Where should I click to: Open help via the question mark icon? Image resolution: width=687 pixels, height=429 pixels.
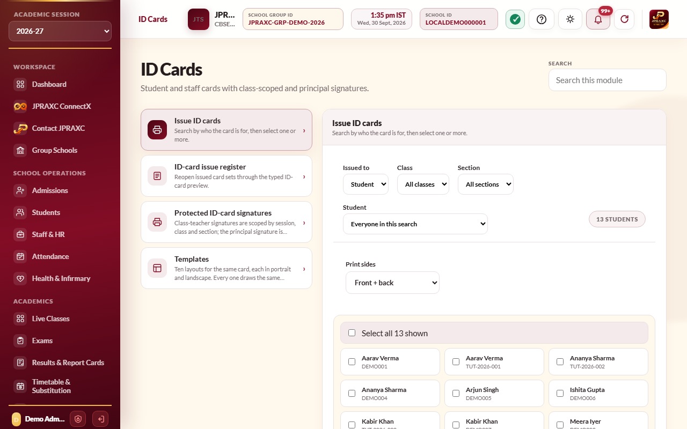542,19
